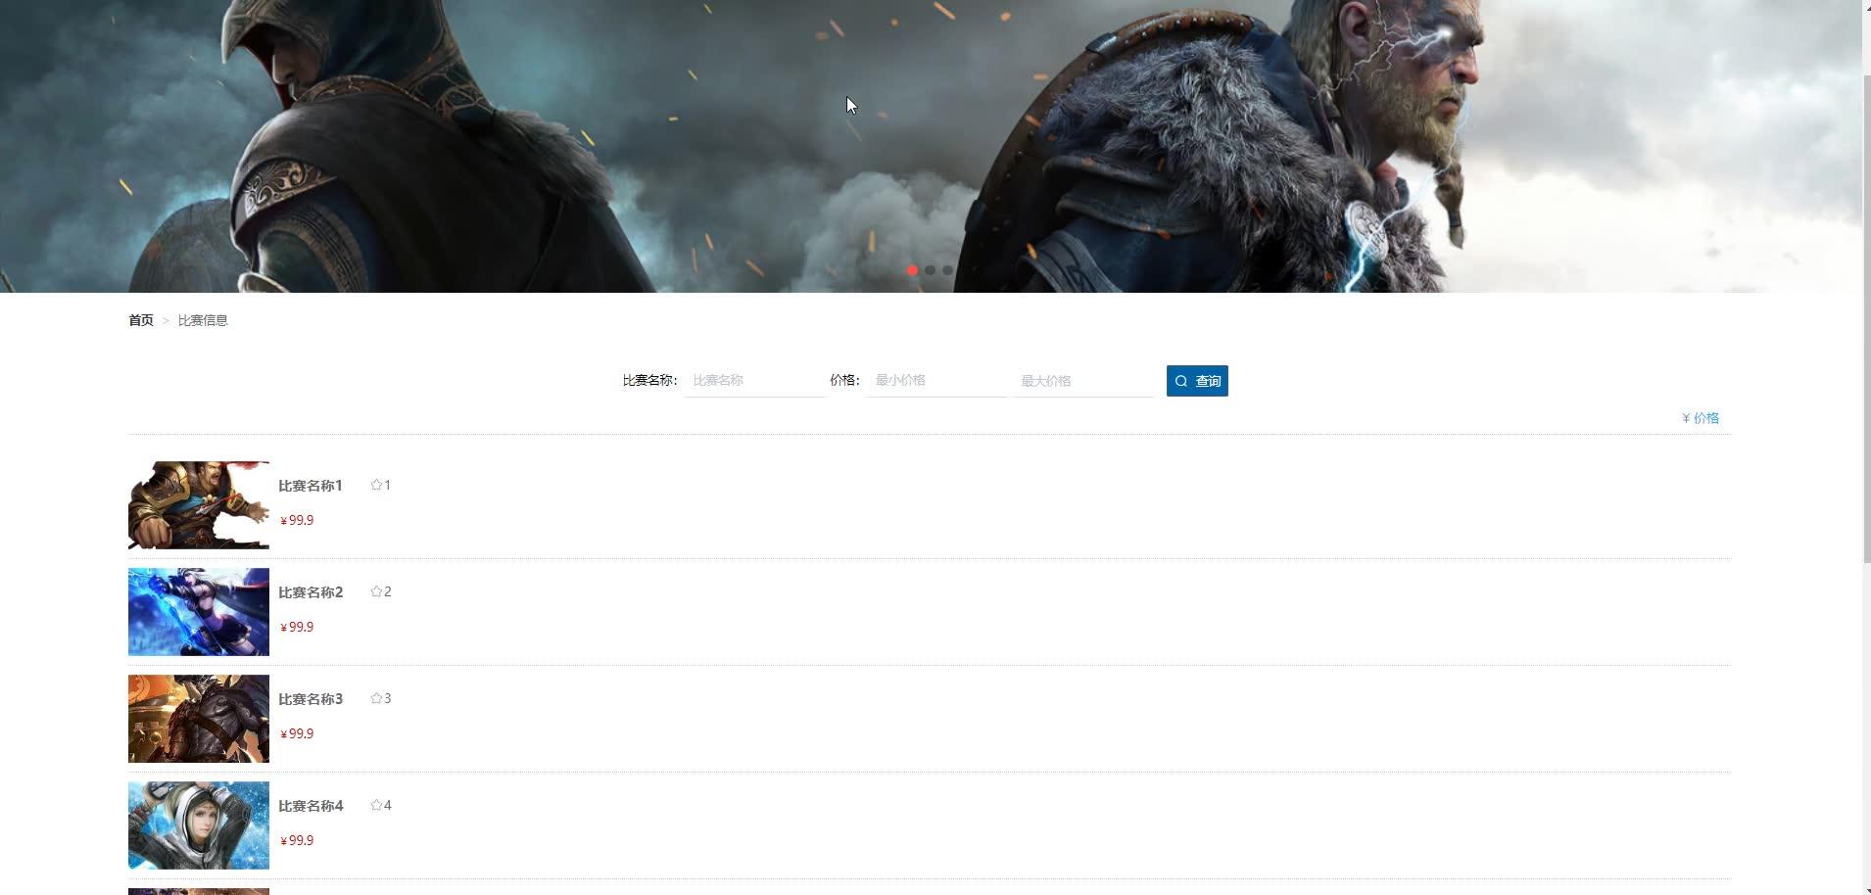Screen dimensions: 1871x895
Task: Open the 比赛名称2 title
Action: [311, 592]
